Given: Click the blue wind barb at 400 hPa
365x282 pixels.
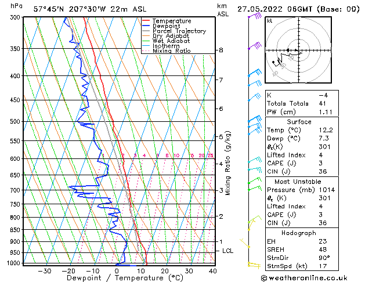Looking at the screenshot, I should pyautogui.click(x=254, y=74).
